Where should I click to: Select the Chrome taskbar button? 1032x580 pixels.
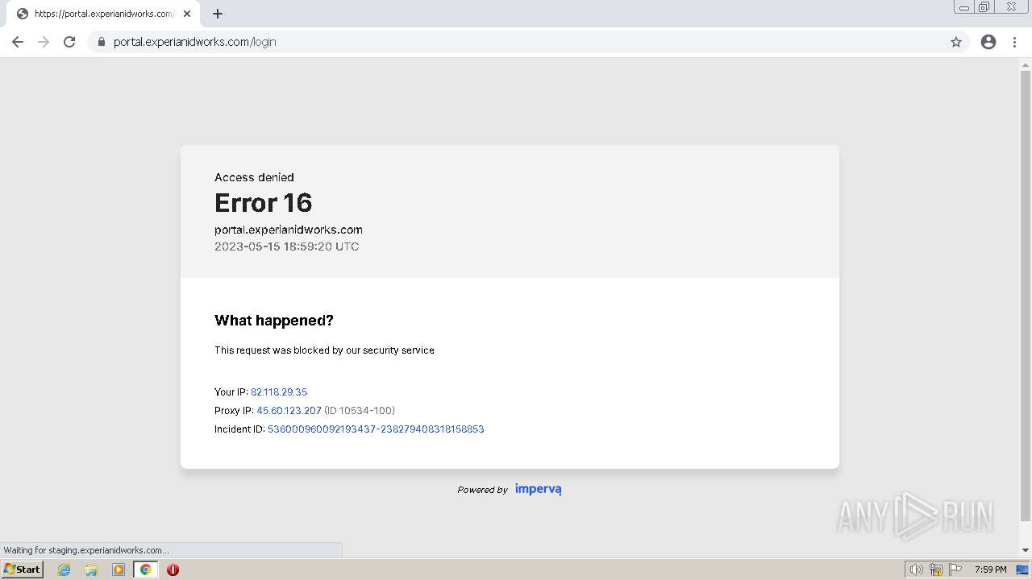pyautogui.click(x=146, y=570)
